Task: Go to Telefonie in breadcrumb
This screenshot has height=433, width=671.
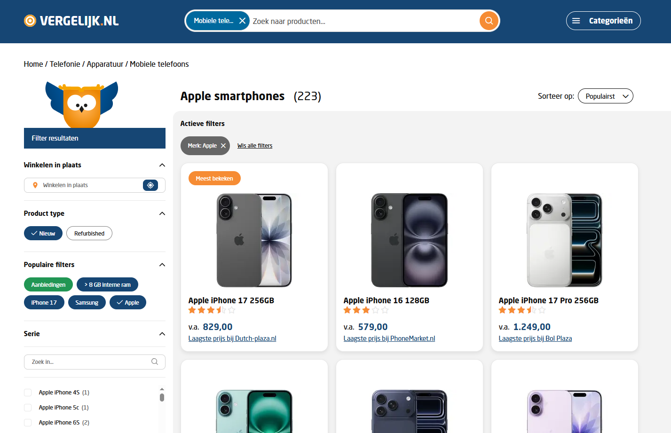Action: pyautogui.click(x=65, y=64)
